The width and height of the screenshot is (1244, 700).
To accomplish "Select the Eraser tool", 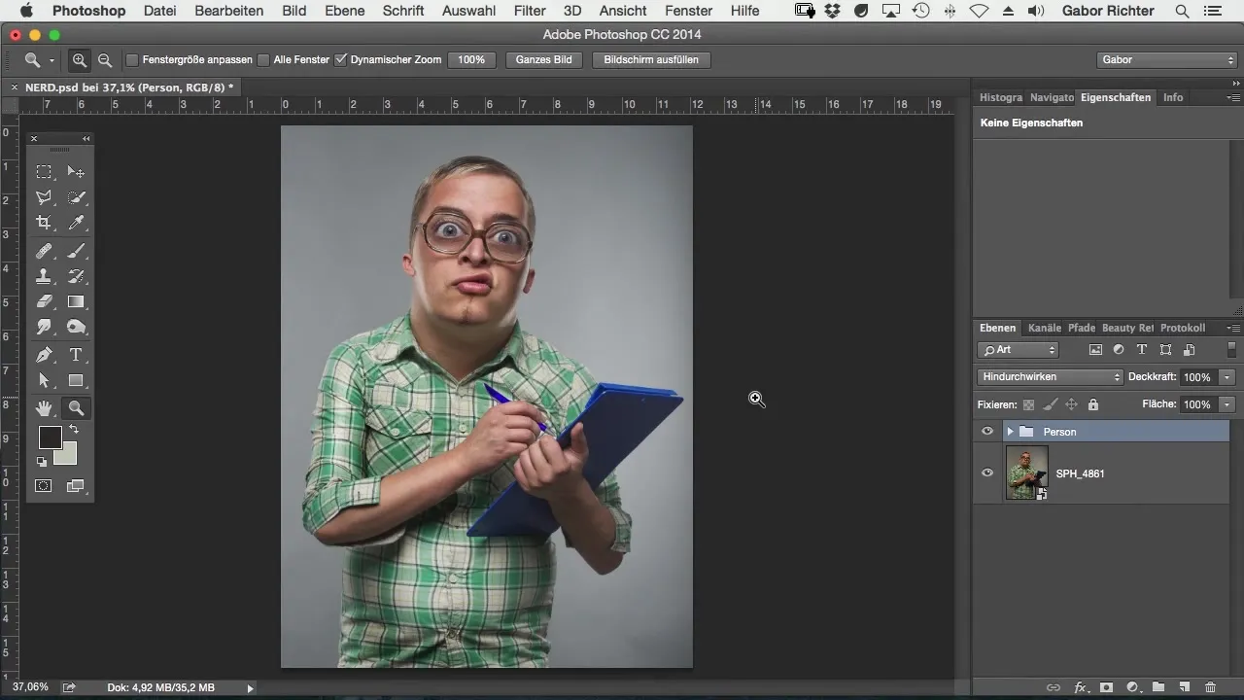I will 45,301.
